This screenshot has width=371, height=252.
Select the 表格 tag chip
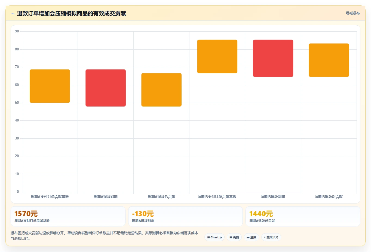[234, 237]
